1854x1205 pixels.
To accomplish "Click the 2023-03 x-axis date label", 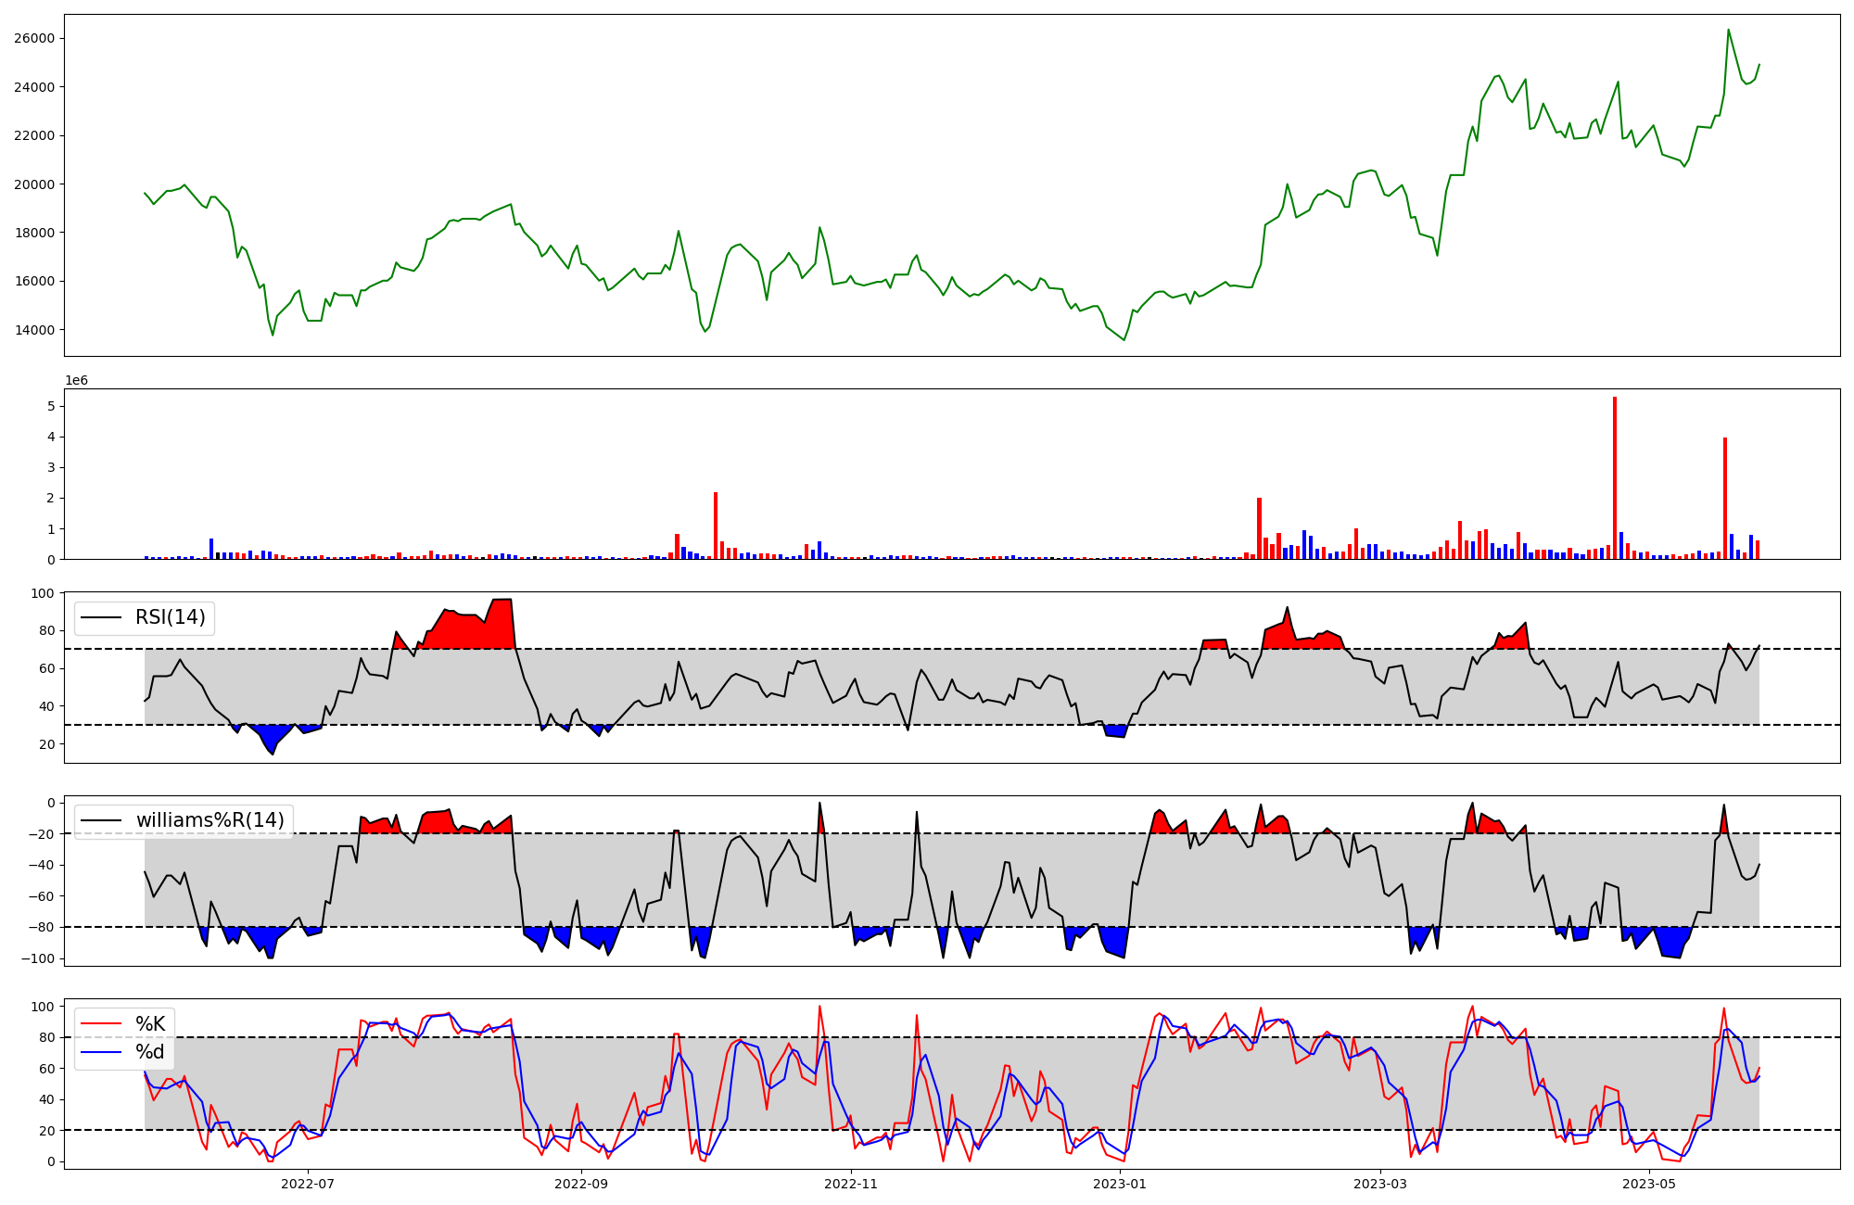I will click(1380, 1184).
